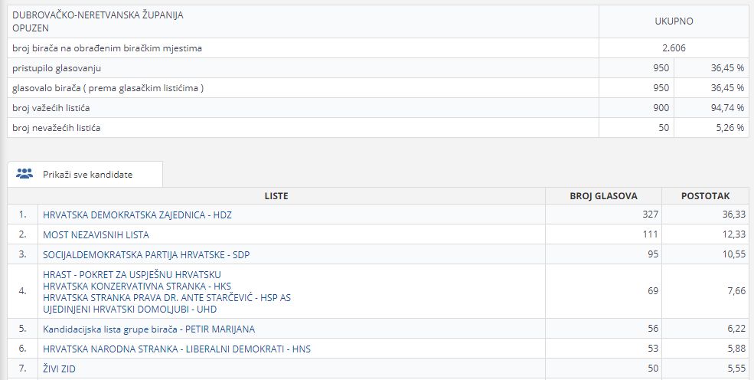Click the Dubrovačko-neretvanska županija Opuzen heading
Screen dimensions: 754x380
click(x=98, y=21)
